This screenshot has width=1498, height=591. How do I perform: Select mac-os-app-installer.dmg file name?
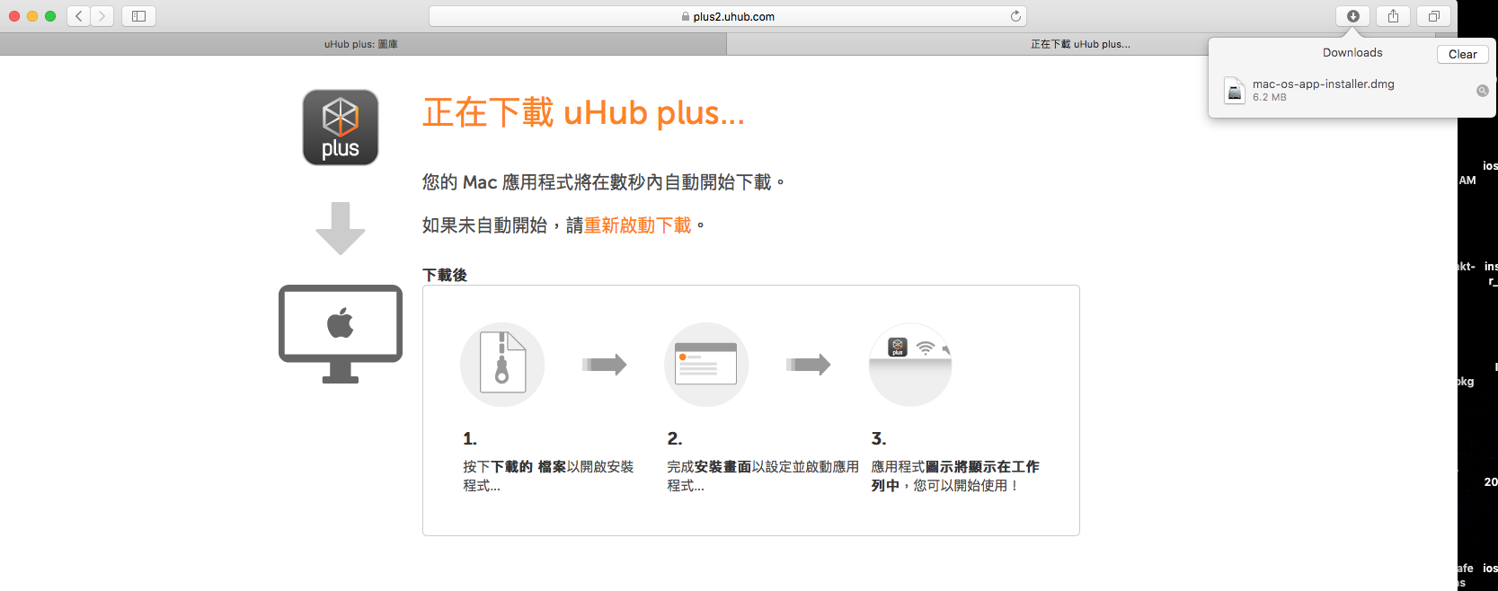tap(1323, 84)
